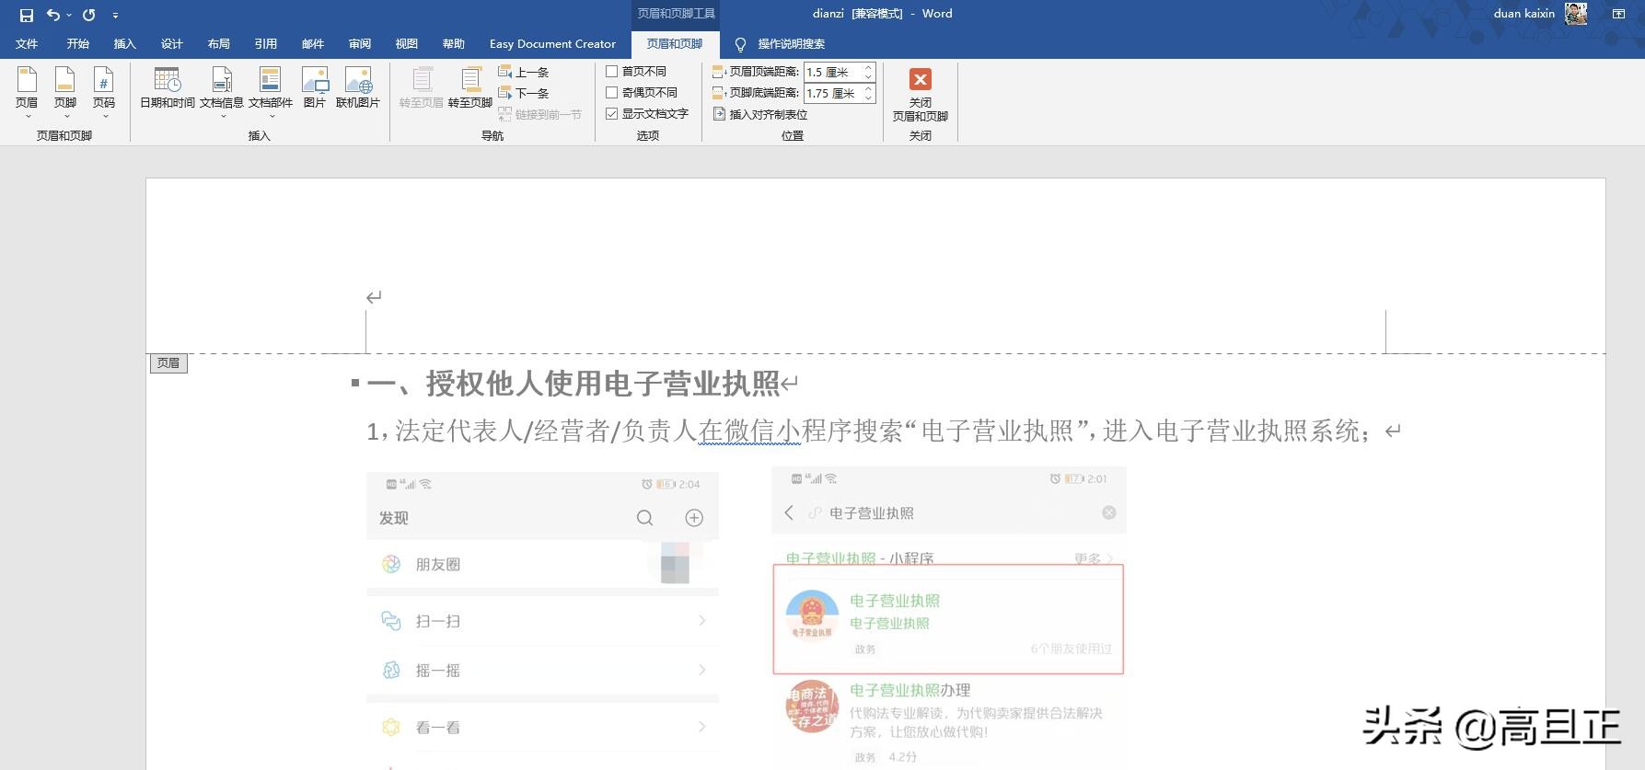Open the 视图 tab
This screenshot has width=1645, height=770.
[x=407, y=43]
